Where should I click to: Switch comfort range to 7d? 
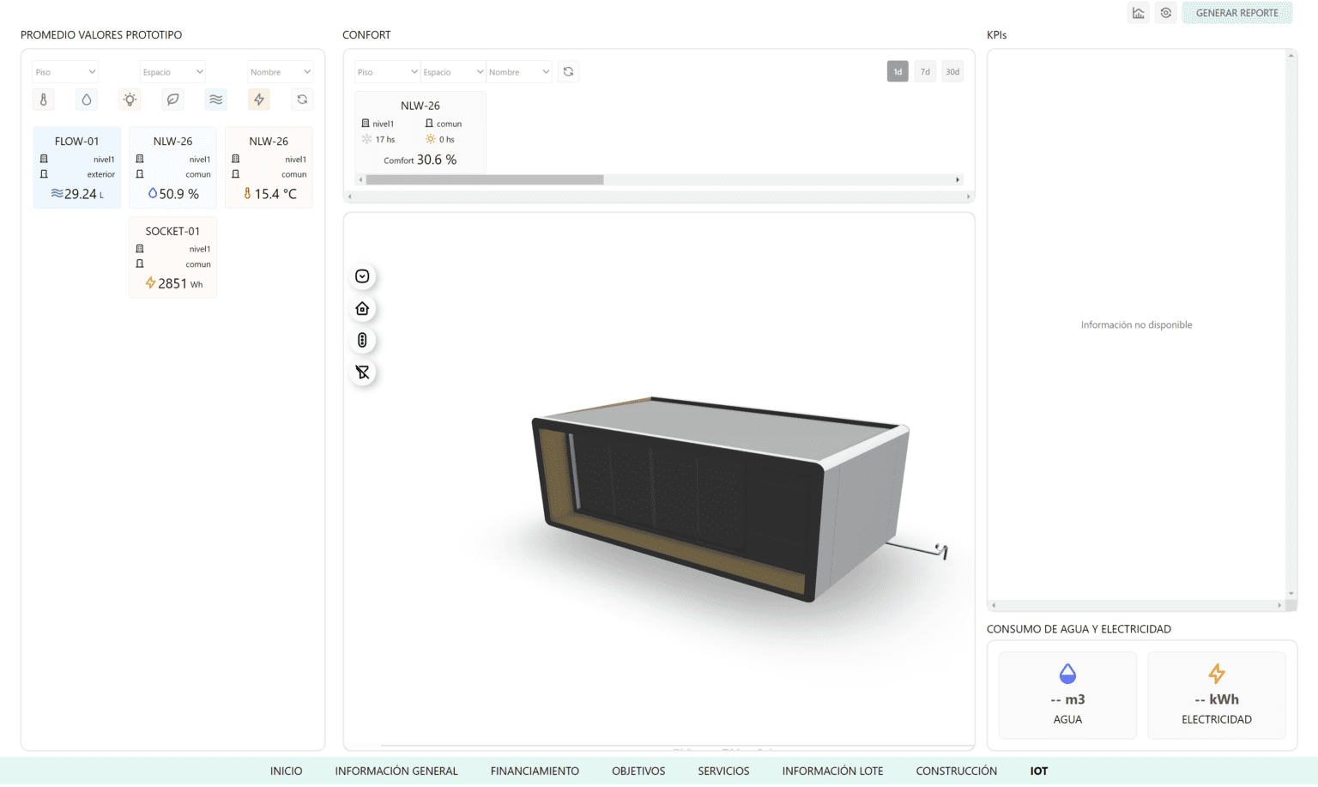pyautogui.click(x=925, y=72)
